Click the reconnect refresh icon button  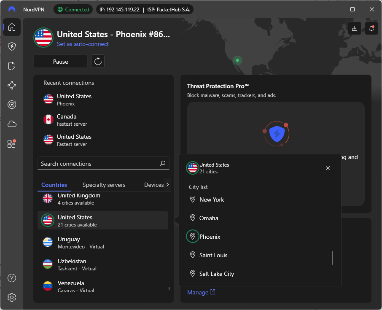tap(98, 61)
